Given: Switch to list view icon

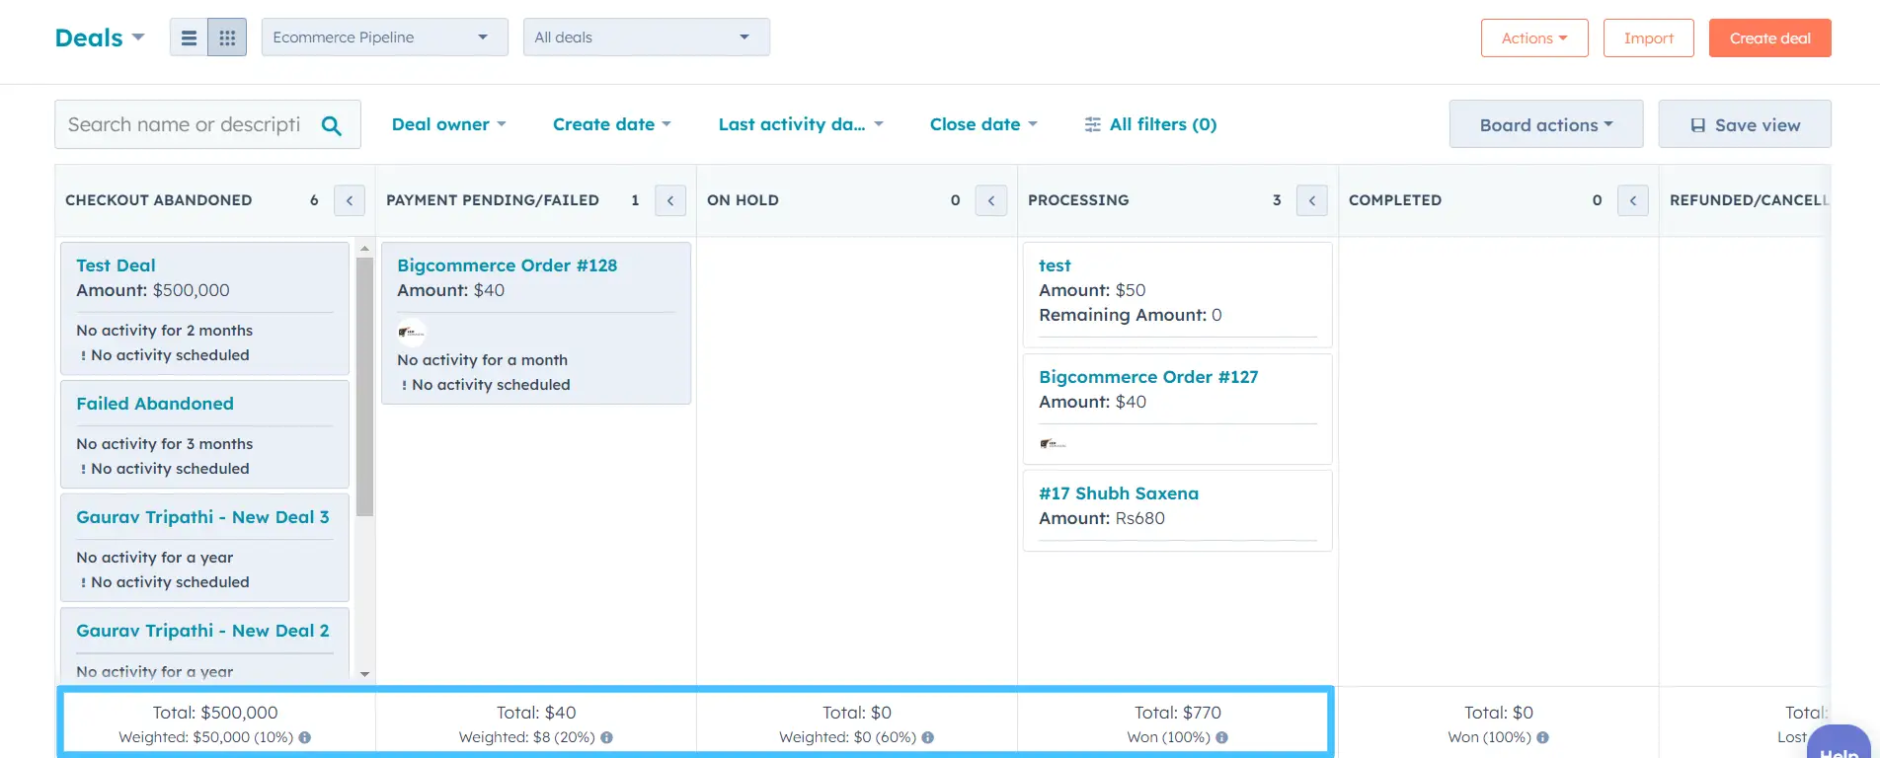Looking at the screenshot, I should pos(189,38).
